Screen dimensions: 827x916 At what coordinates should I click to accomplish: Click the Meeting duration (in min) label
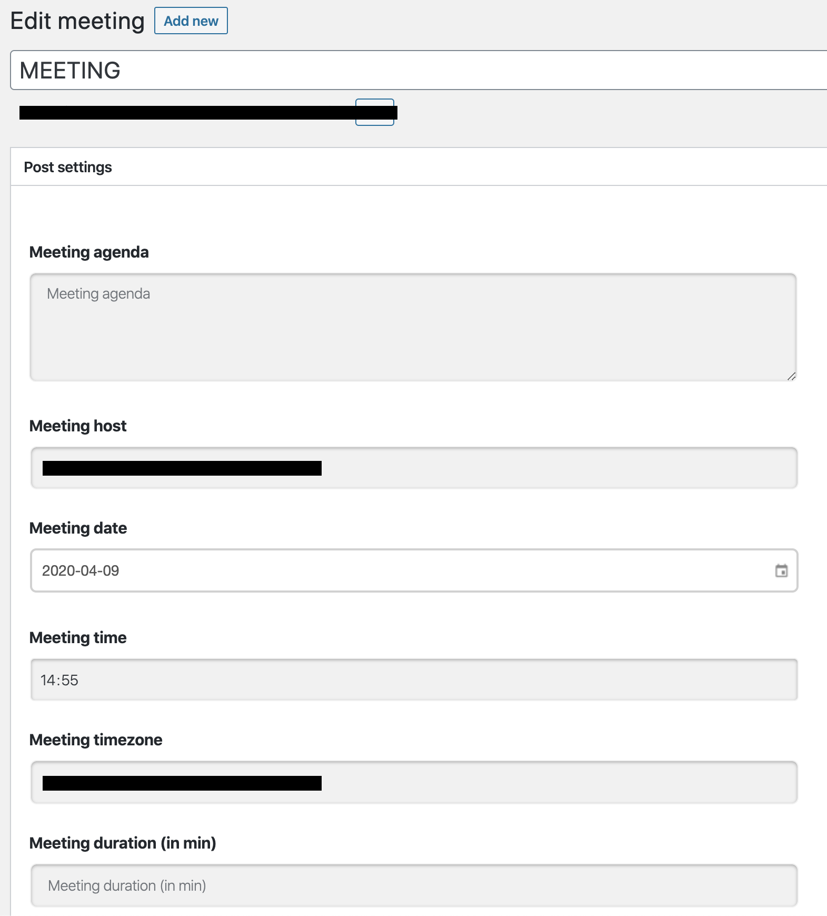[x=123, y=843]
